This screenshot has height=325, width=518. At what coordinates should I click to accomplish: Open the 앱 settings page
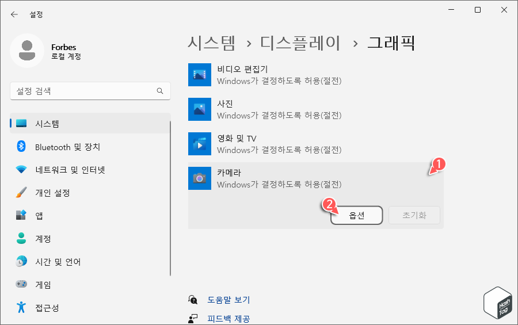(90, 216)
